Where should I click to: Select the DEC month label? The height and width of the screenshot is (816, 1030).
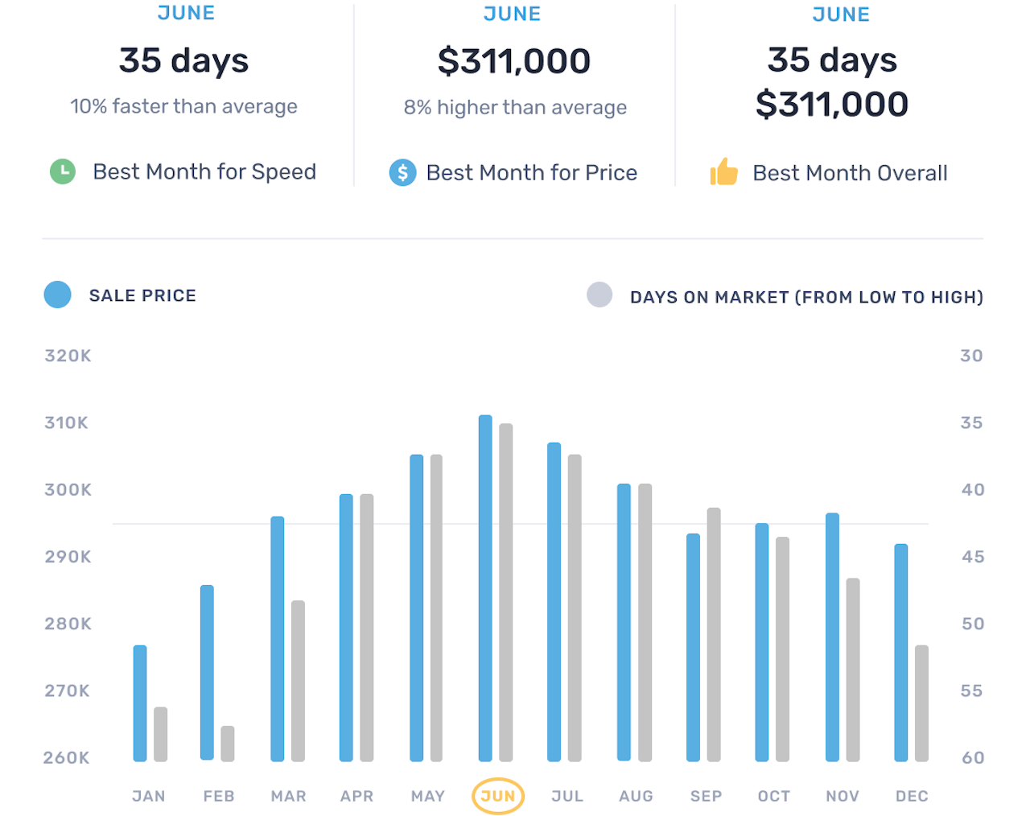(x=912, y=796)
